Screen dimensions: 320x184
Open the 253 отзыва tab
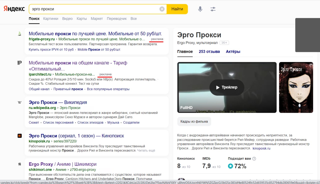209,51
